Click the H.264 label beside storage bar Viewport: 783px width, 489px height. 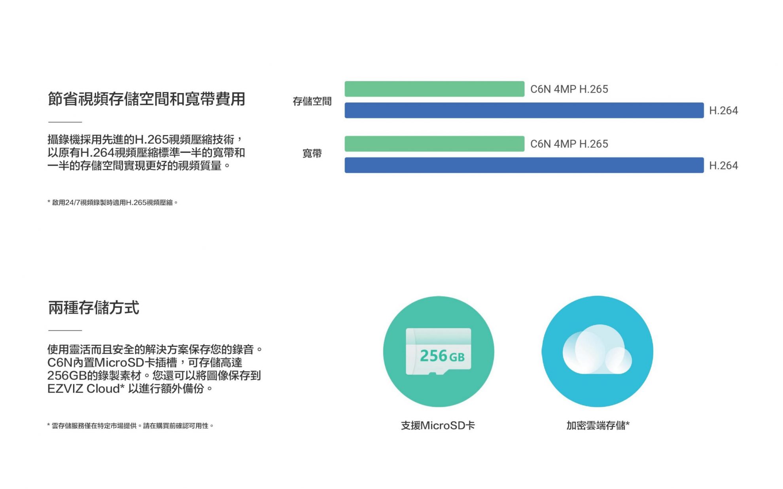(x=723, y=111)
